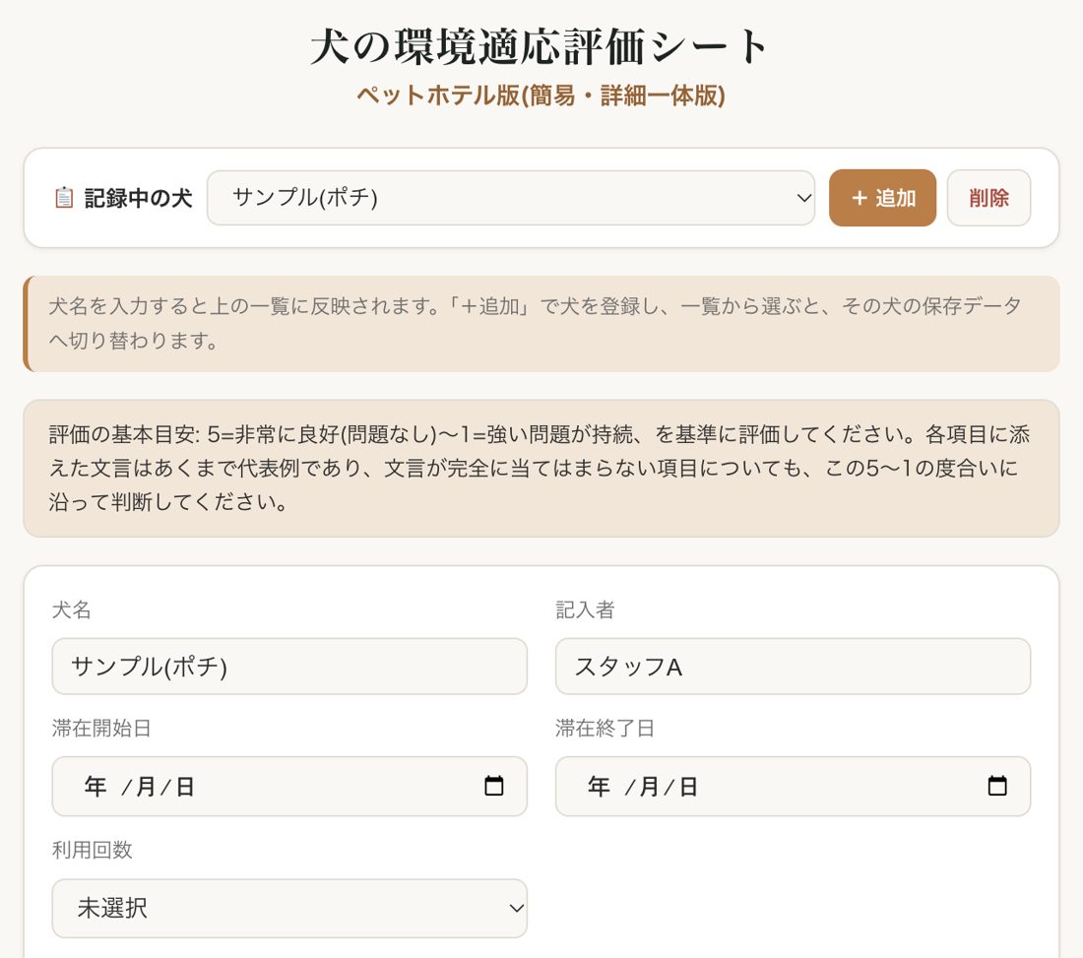Viewport: 1083px width, 958px height.
Task: Click the 記録中の犬 label
Action: coord(138,198)
